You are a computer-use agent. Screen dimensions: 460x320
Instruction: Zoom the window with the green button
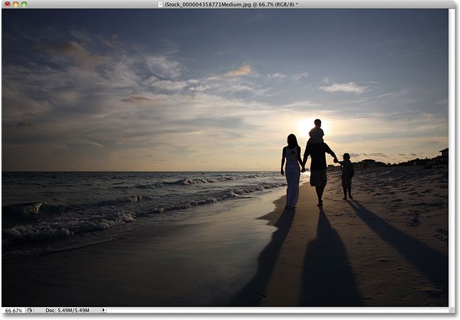pos(24,4)
